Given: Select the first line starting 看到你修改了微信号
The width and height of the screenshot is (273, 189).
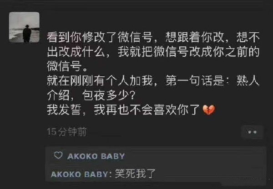Looking at the screenshot, I should (153, 37).
